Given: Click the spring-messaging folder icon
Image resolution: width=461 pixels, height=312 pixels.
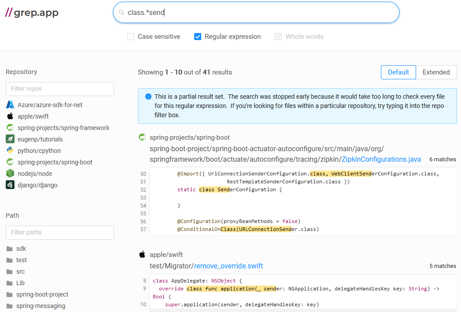Looking at the screenshot, I should (9, 306).
